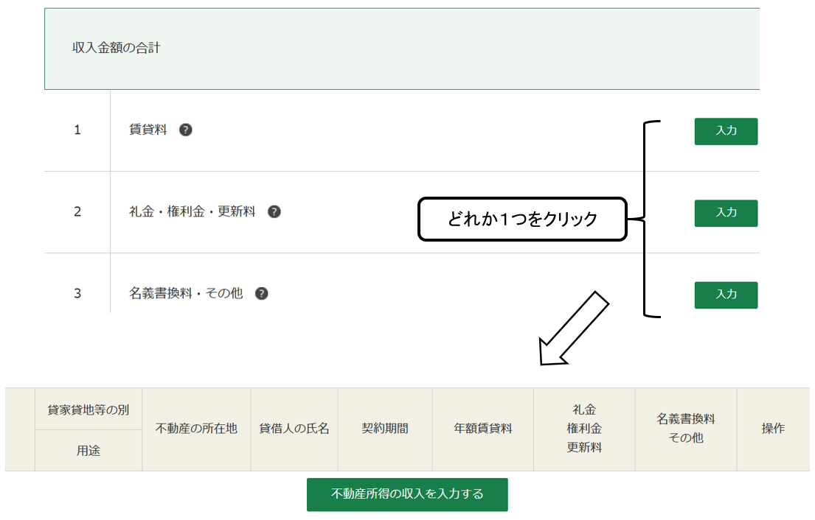Click the 名義書換料 その他 column header

pyautogui.click(x=686, y=429)
